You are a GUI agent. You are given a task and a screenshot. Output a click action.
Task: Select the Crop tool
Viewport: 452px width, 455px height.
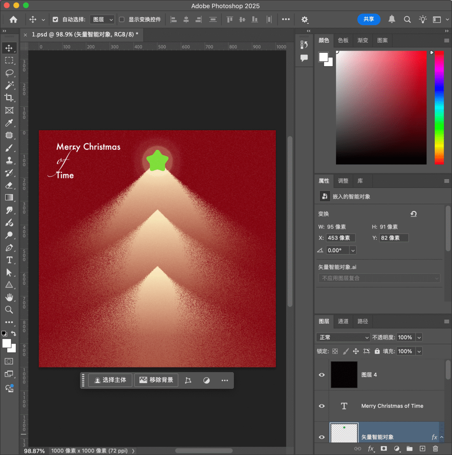click(x=9, y=98)
